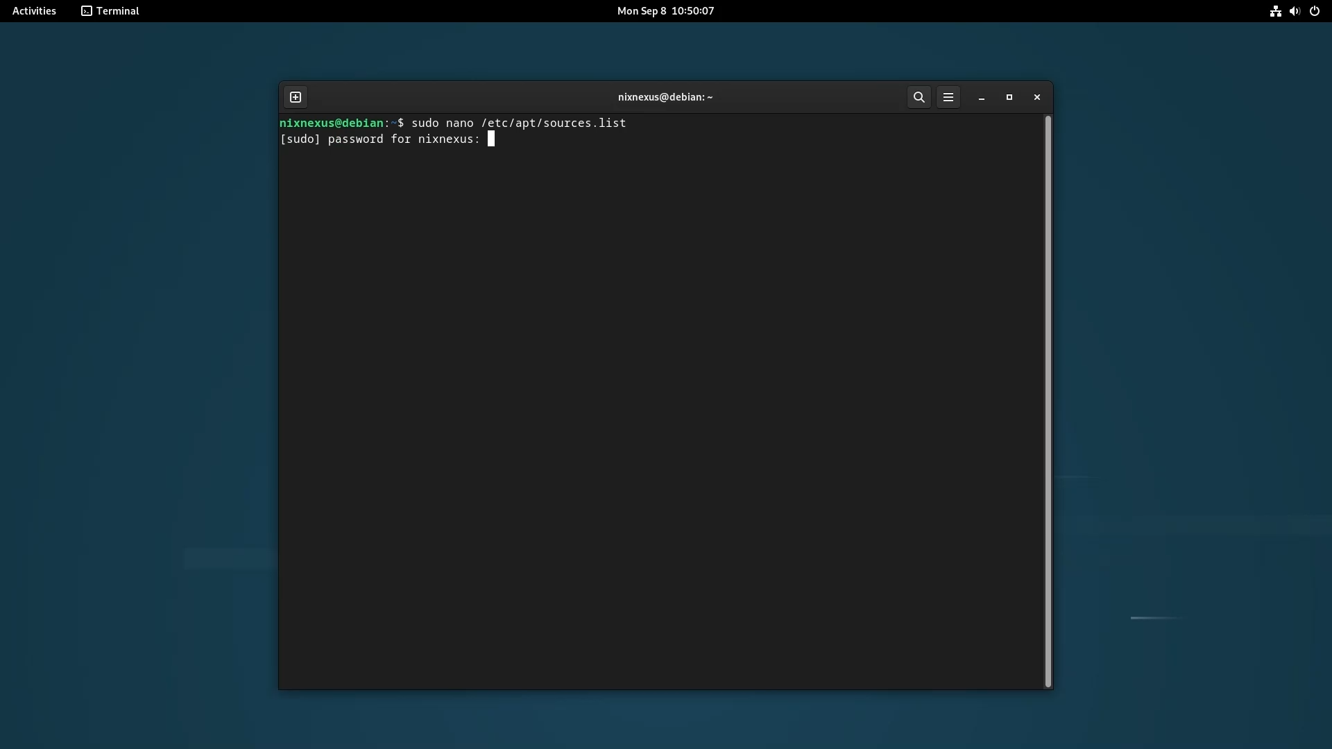Open the terminal hamburger menu
Screen dimensions: 1332x749
[x=948, y=97]
